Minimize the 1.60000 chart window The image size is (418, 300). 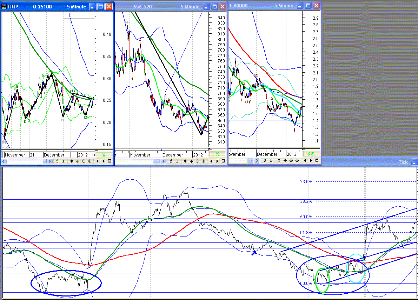300,6
